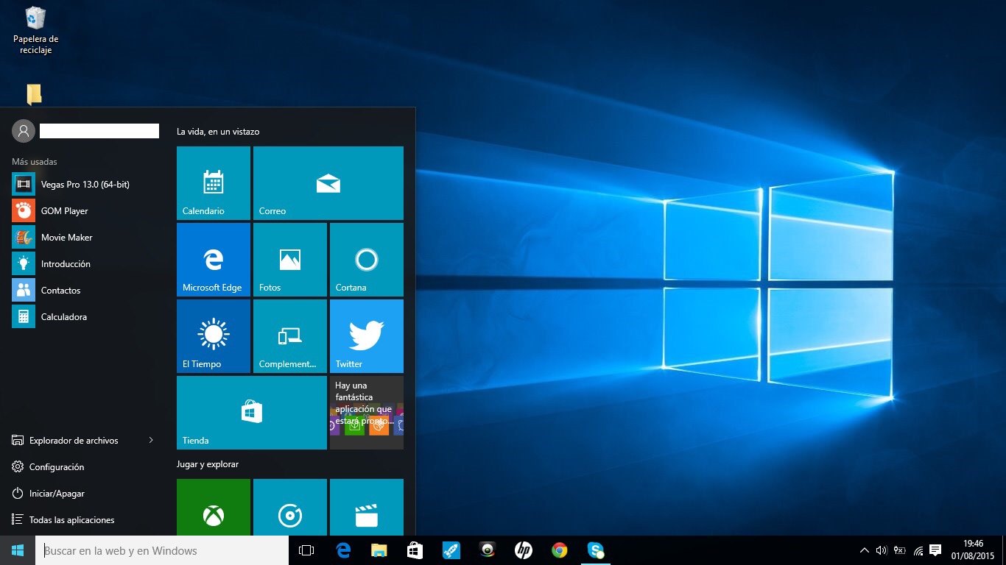Viewport: 1006px width, 565px height.
Task: Select Vegas Pro 13.0 from most used
Action: (85, 184)
